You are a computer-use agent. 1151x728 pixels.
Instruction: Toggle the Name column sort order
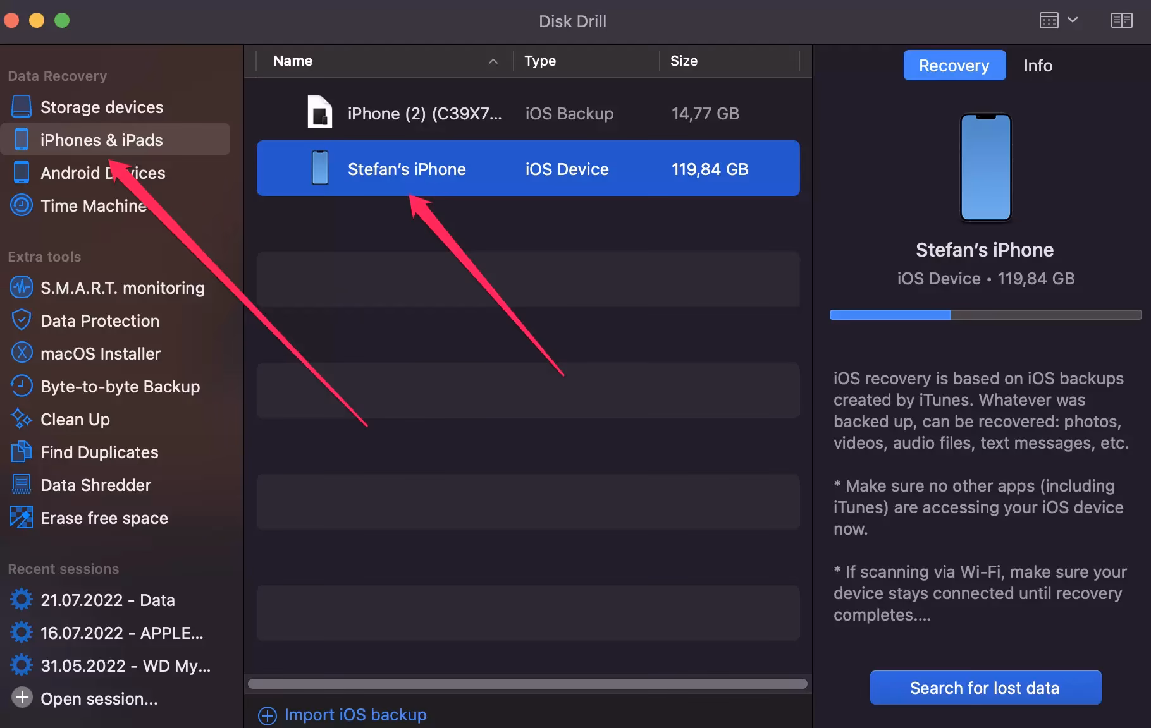tap(493, 61)
